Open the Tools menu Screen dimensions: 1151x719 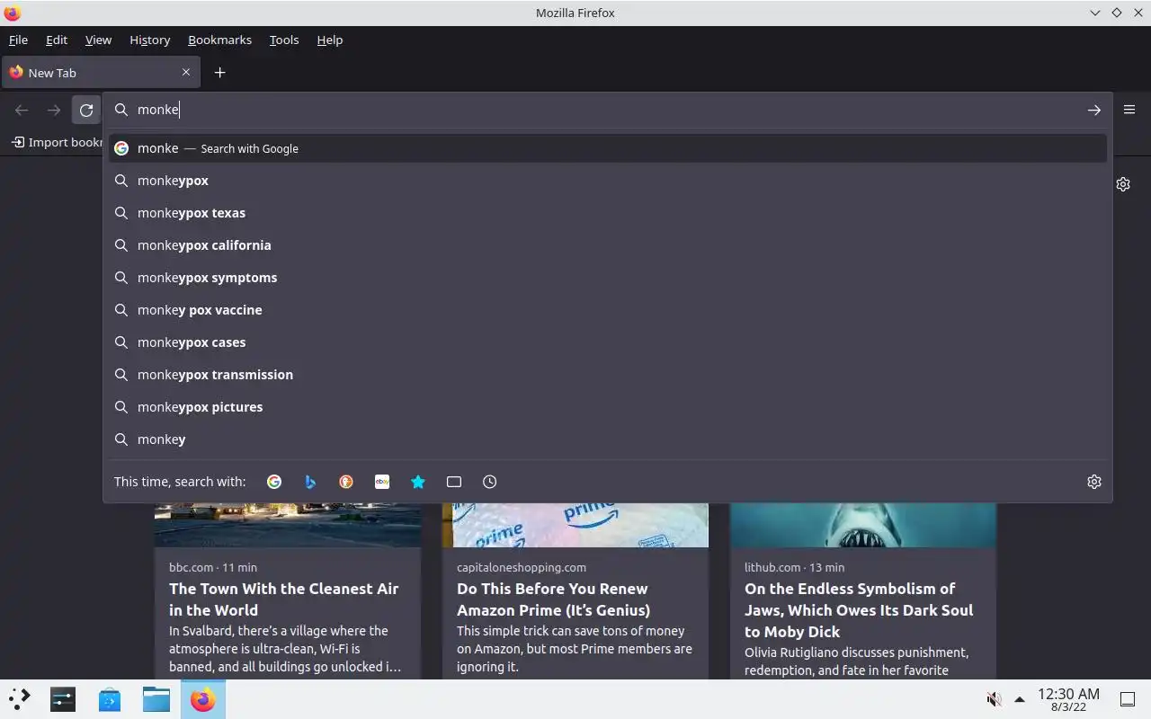(284, 40)
